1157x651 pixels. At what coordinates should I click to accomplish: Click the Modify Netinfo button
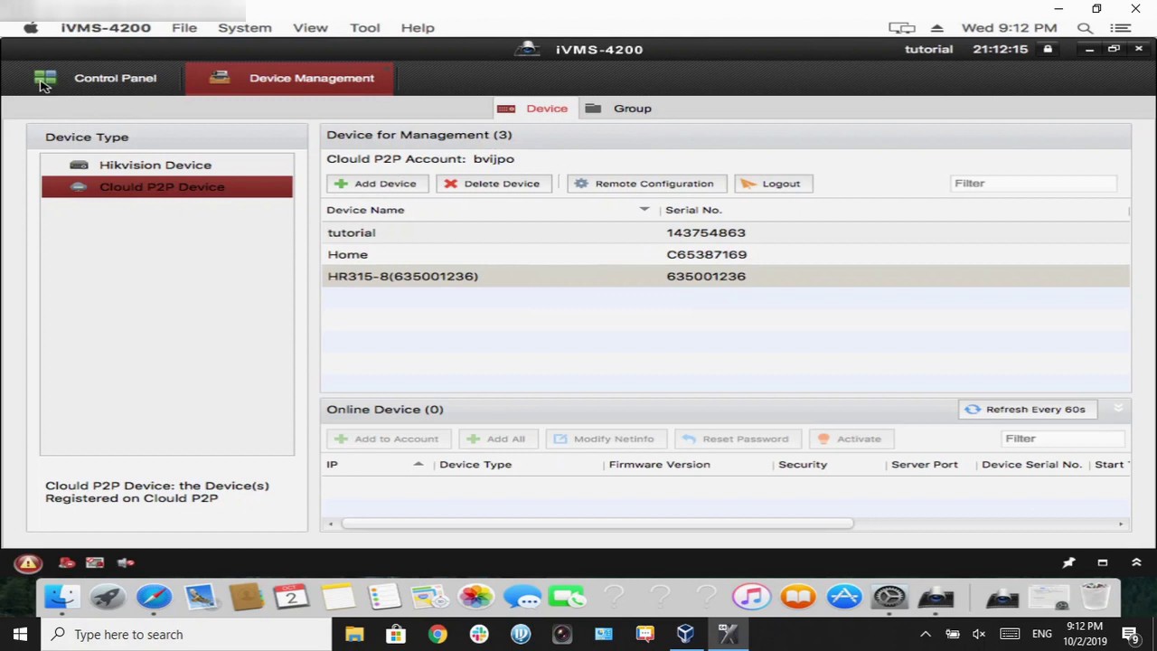pos(606,439)
